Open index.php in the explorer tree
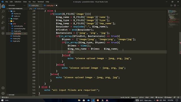Screen dimensions: 181x102 pyautogui.click(x=16, y=39)
